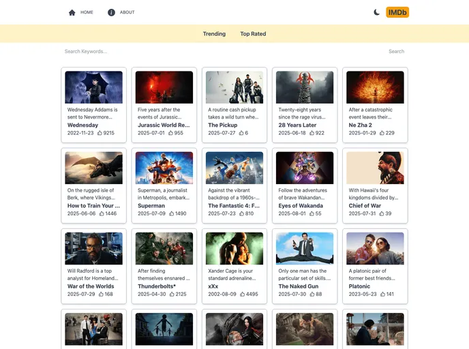Open the War of the Worlds thumbnail
469x349 pixels.
pos(93,249)
